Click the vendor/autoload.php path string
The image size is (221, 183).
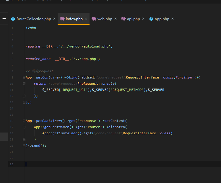[85, 46]
